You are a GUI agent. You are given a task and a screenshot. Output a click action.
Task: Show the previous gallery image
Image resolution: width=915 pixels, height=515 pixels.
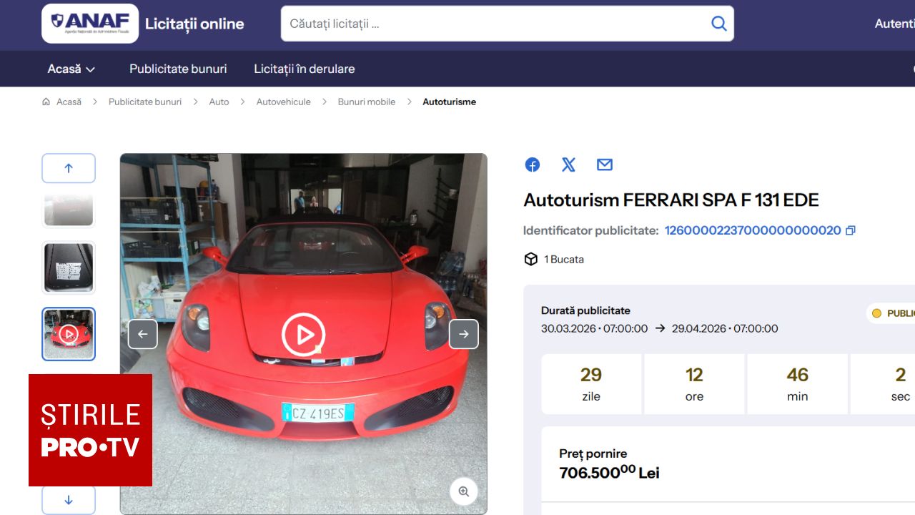click(x=143, y=334)
